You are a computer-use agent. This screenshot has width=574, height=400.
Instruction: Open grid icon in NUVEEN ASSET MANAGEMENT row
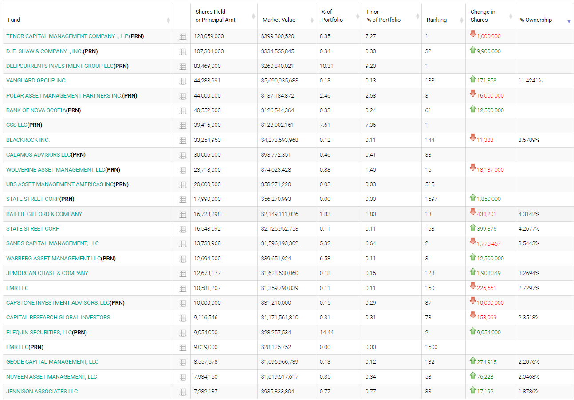pos(182,377)
